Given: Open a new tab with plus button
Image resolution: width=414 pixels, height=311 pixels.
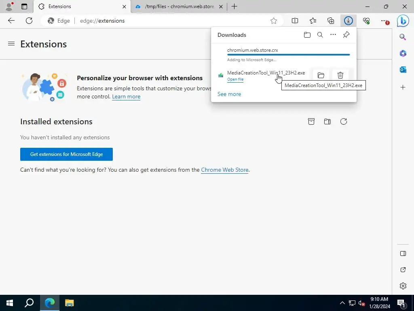Looking at the screenshot, I should pos(234,6).
